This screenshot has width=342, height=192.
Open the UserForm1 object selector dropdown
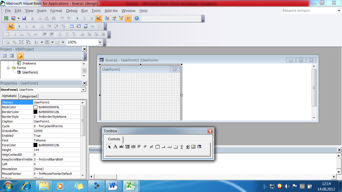point(83,89)
